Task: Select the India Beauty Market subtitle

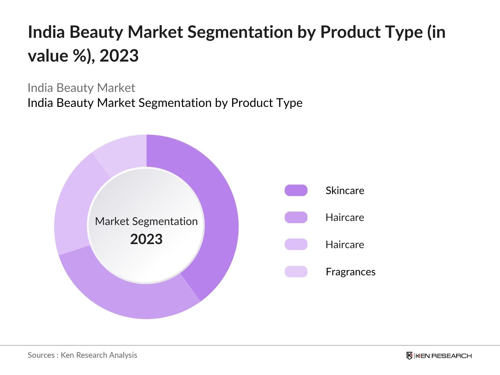Action: (x=81, y=88)
